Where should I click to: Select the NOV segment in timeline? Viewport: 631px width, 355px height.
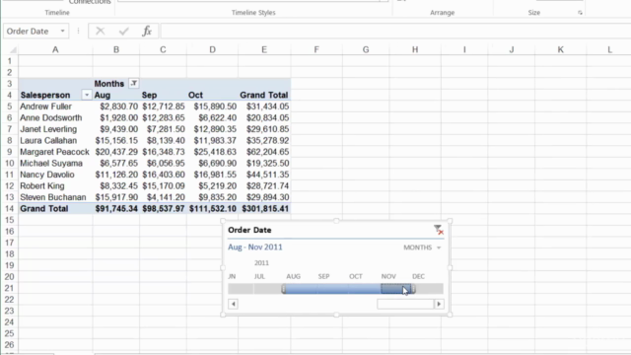tap(396, 289)
